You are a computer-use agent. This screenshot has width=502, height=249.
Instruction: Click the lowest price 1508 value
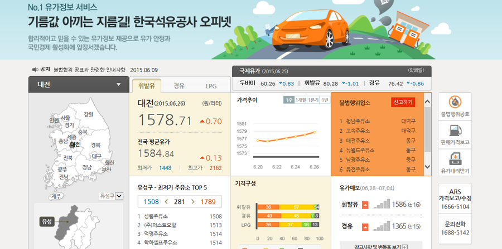point(151,202)
